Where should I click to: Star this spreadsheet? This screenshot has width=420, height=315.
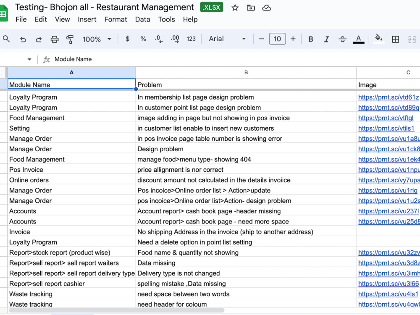coord(235,8)
